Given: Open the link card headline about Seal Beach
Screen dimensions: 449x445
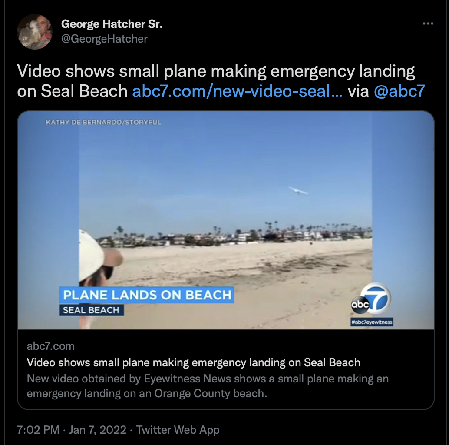Looking at the screenshot, I should (x=193, y=362).
